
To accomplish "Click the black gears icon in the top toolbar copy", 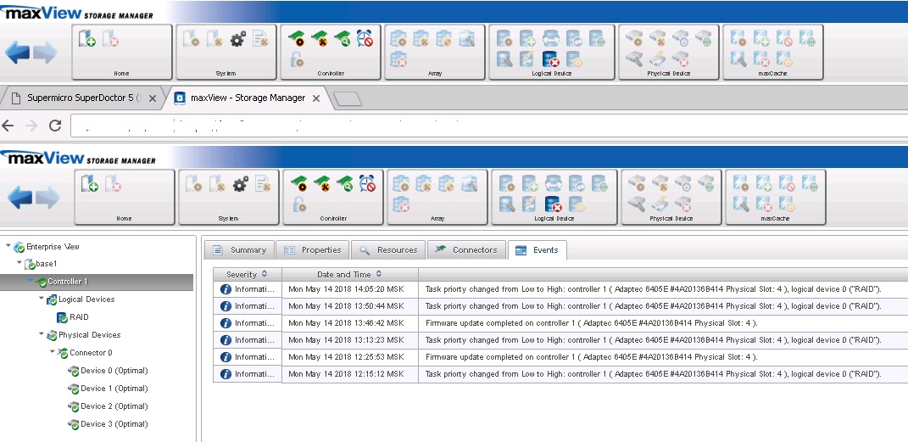I will pos(237,39).
